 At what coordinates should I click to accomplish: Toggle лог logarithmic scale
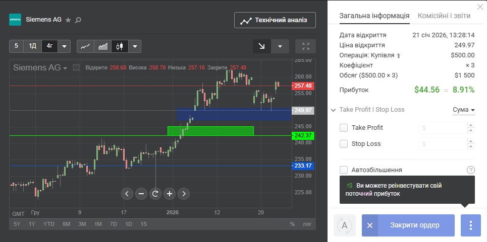click(x=307, y=224)
